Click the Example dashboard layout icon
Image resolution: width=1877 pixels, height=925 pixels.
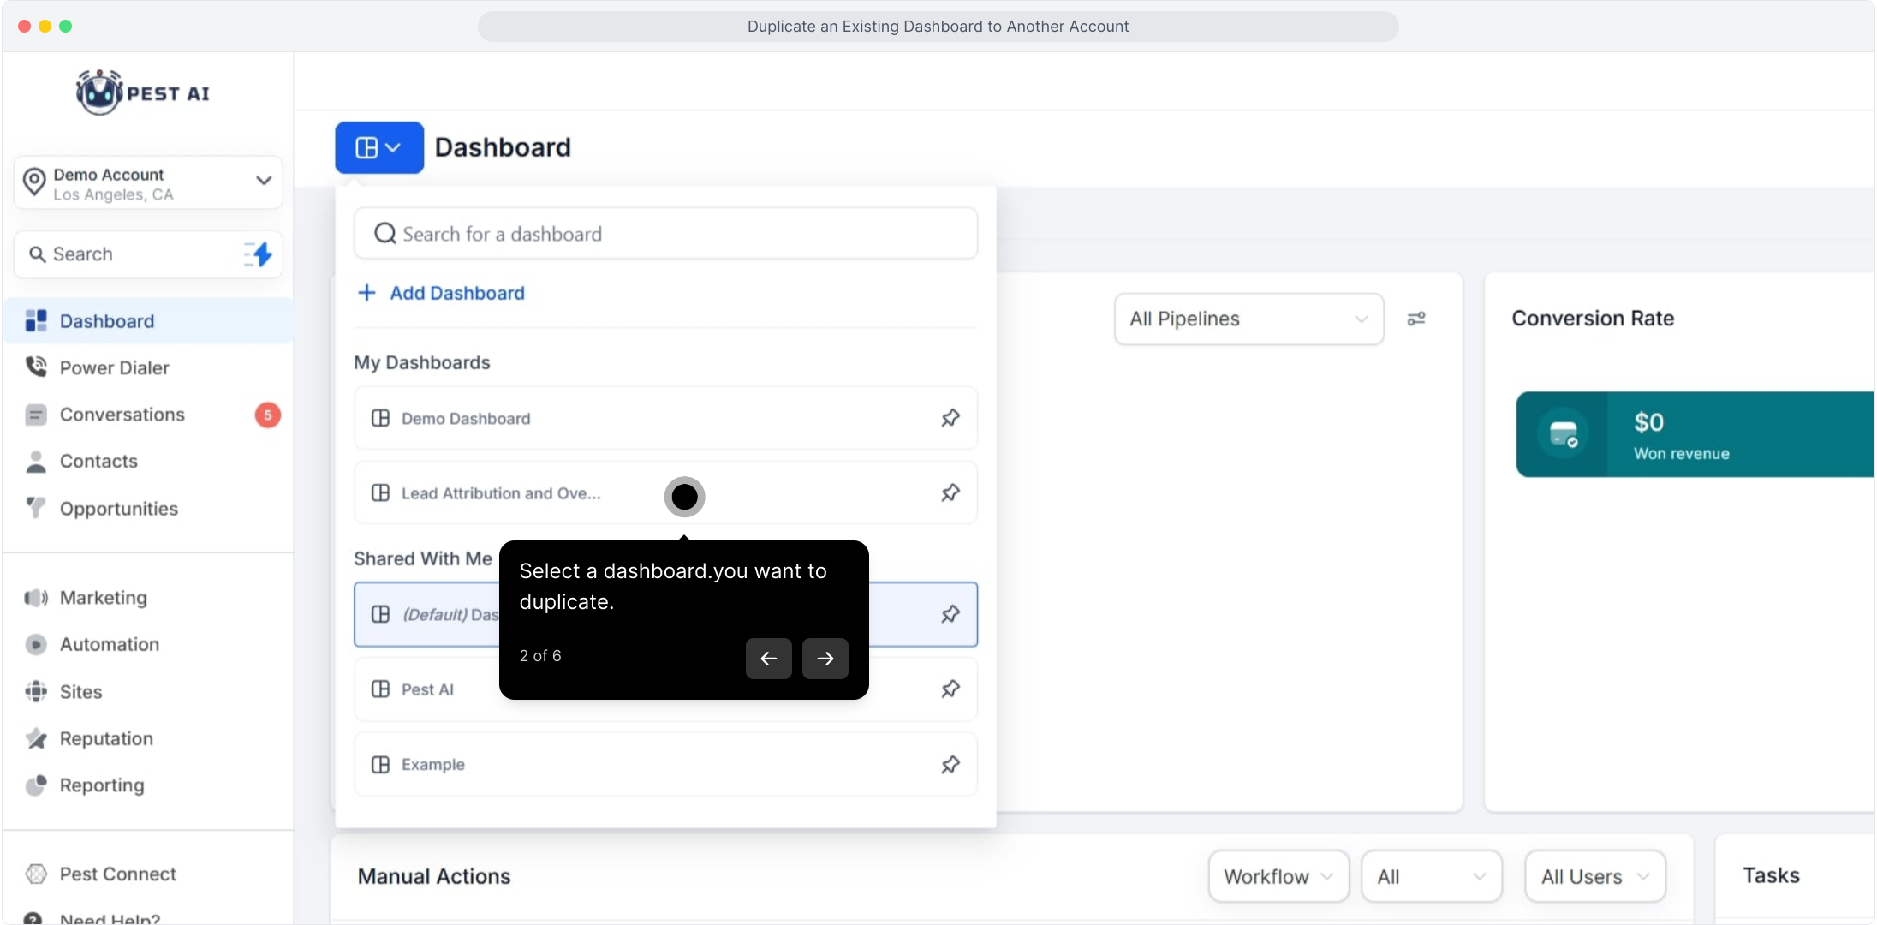point(381,764)
